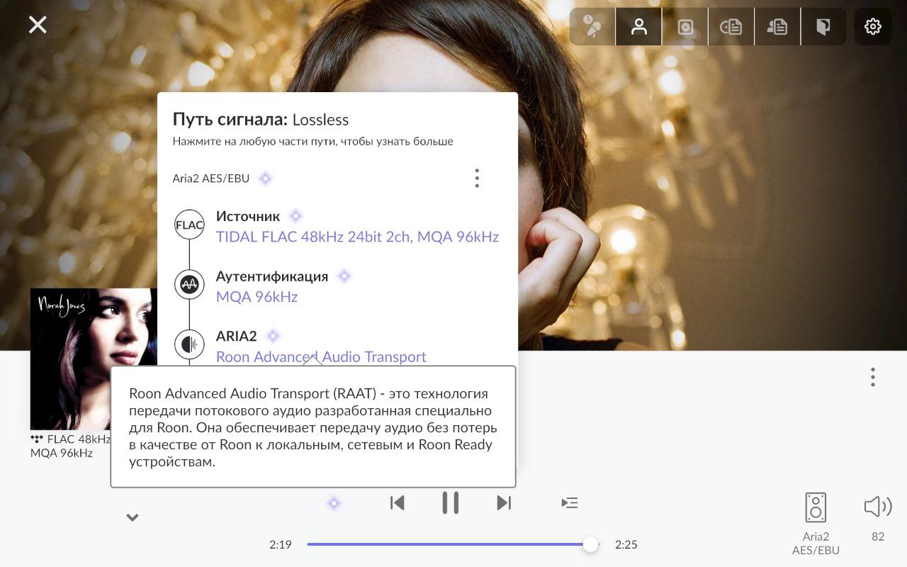Select the artist photo view tab
Viewport: 907px width, 567px height.
point(638,27)
